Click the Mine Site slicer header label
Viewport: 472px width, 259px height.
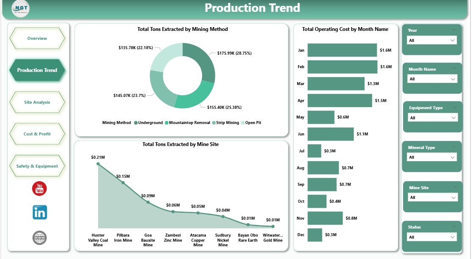pyautogui.click(x=419, y=187)
